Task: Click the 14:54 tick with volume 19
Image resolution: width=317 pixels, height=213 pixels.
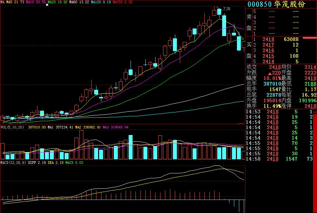Action: 279,117
